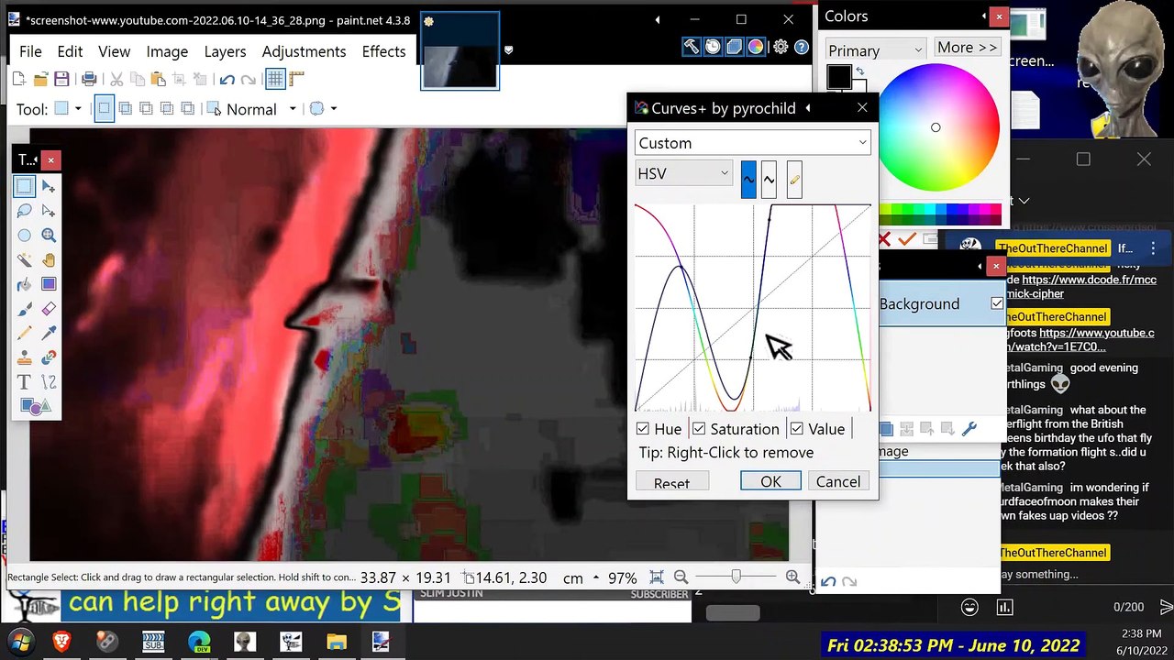Open the View menu
Image resolution: width=1174 pixels, height=660 pixels.
coord(115,51)
